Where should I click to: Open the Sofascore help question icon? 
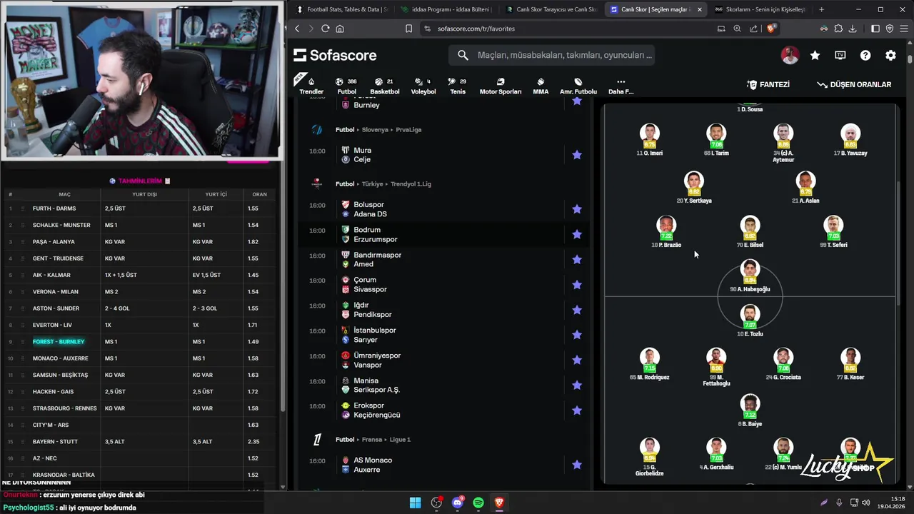[x=865, y=55]
